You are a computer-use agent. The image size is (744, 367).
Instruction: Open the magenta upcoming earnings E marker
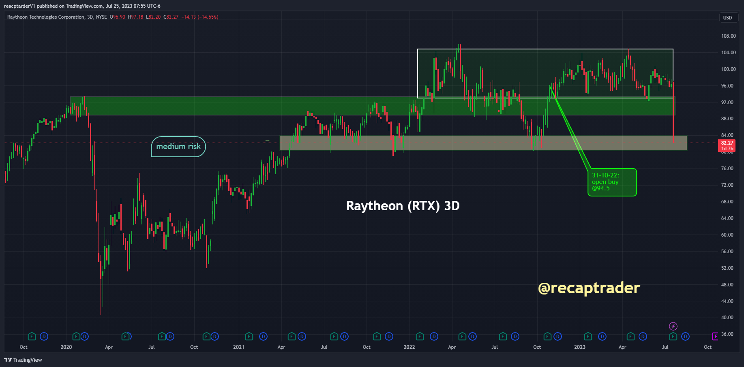point(715,336)
